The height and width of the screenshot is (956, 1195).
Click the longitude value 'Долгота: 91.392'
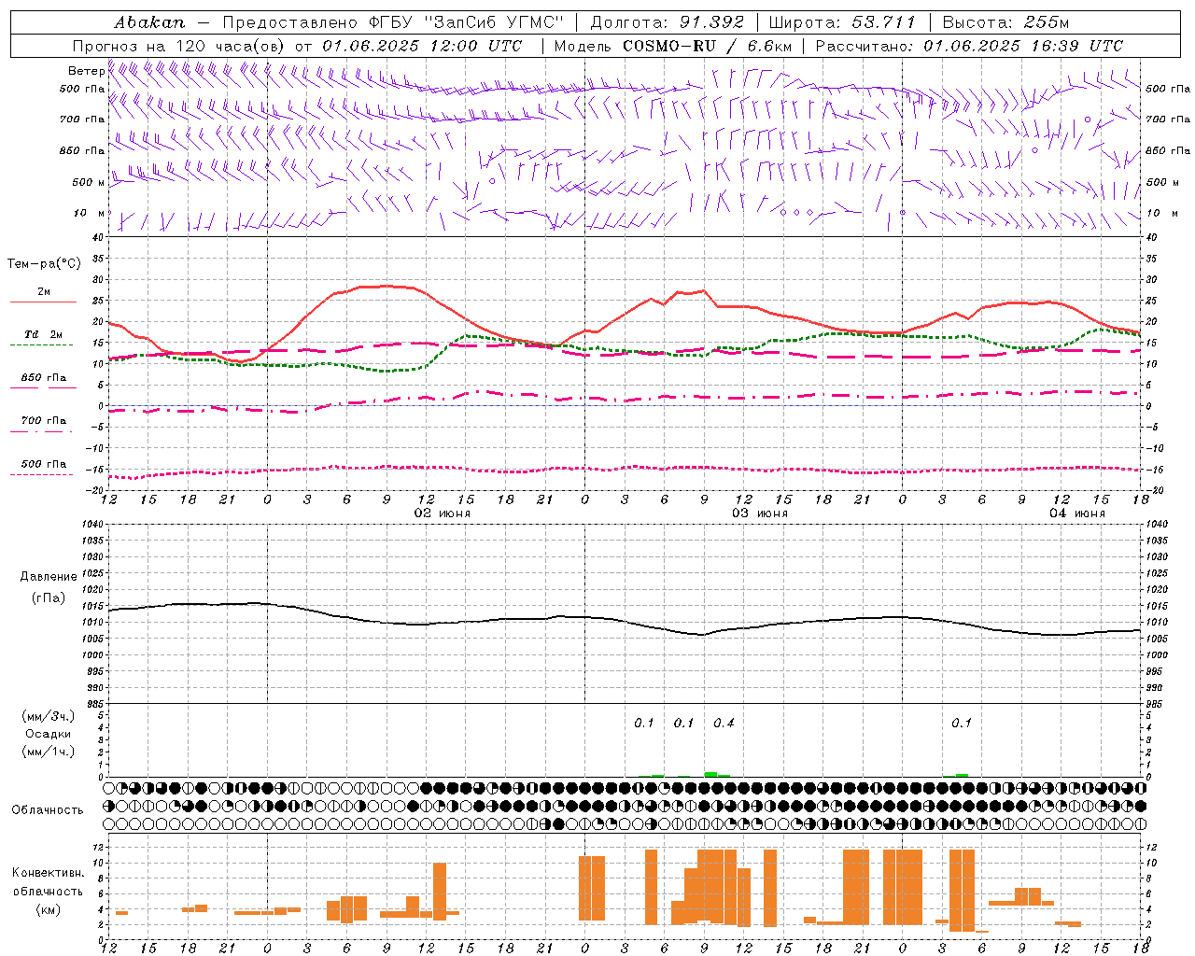tap(668, 22)
